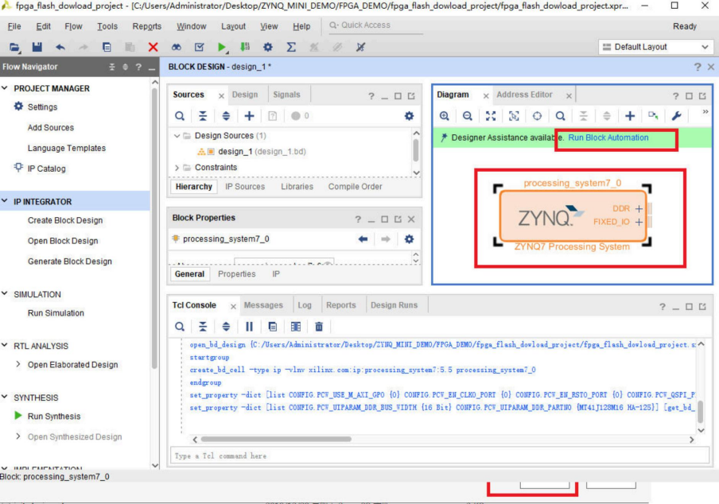Image resolution: width=719 pixels, height=504 pixels.
Task: Click the Run Block Automation link
Action: point(608,138)
